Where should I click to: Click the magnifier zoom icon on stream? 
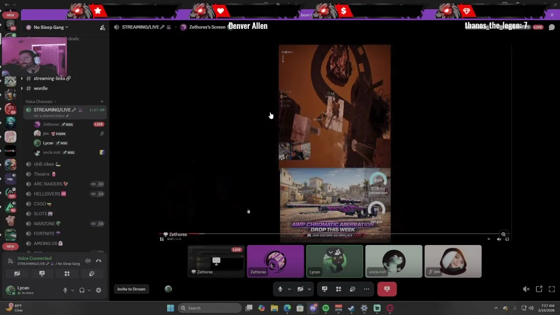(x=504, y=234)
